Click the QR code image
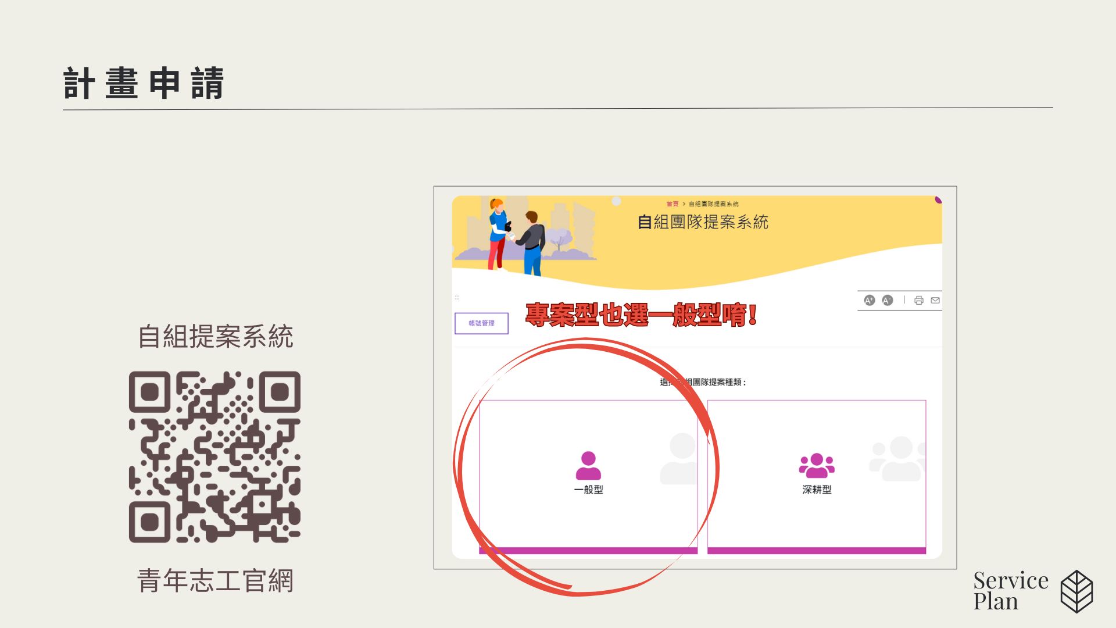This screenshot has width=1116, height=628. pos(214,457)
